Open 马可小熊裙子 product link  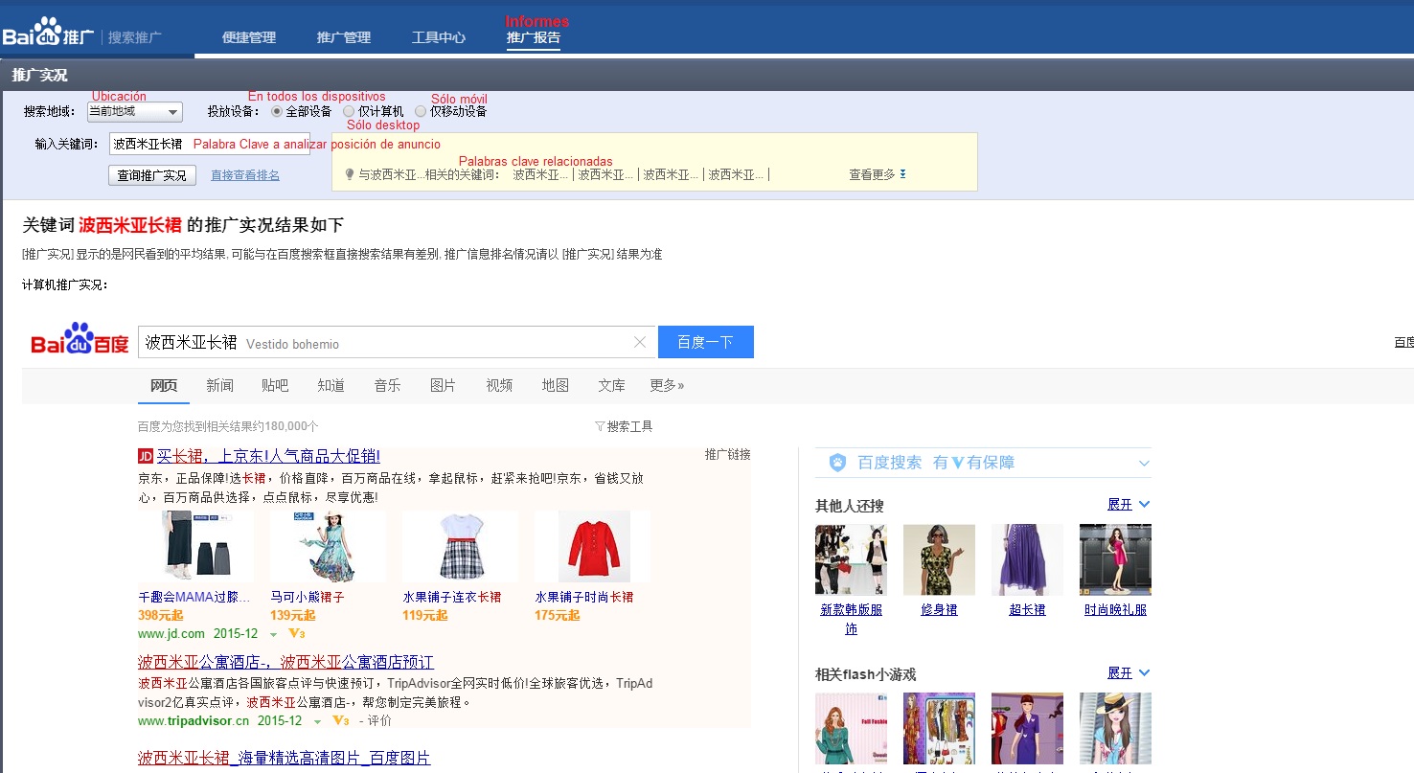[x=307, y=597]
